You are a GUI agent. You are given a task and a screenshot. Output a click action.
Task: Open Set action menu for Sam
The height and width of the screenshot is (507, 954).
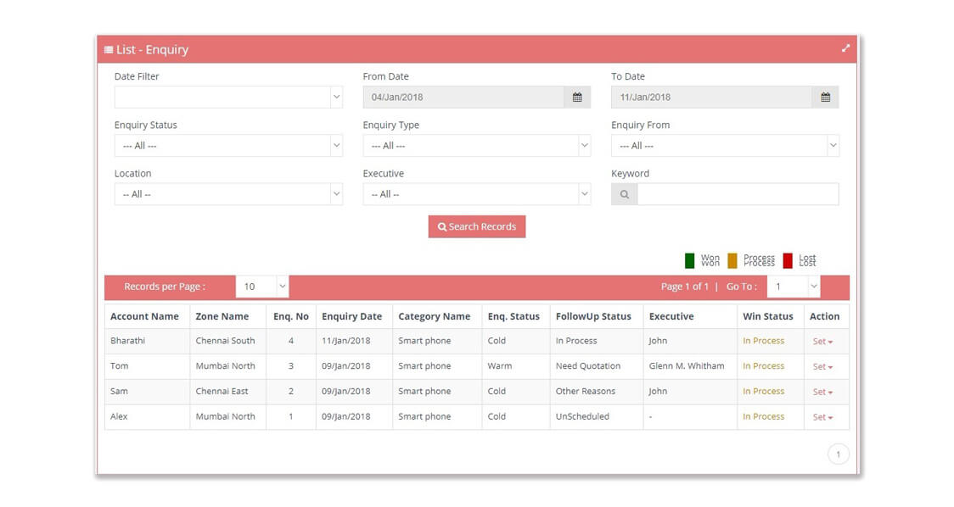pos(822,392)
